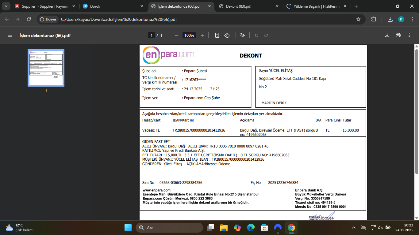The height and width of the screenshot is (235, 419).
Task: Click the address bar file path
Action: tap(119, 19)
